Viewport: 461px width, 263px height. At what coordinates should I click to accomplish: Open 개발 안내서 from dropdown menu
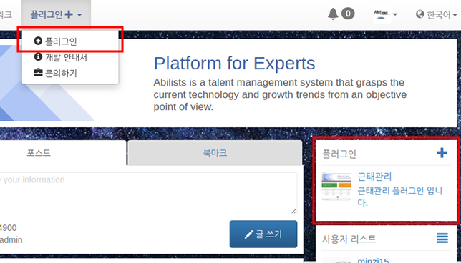70,57
